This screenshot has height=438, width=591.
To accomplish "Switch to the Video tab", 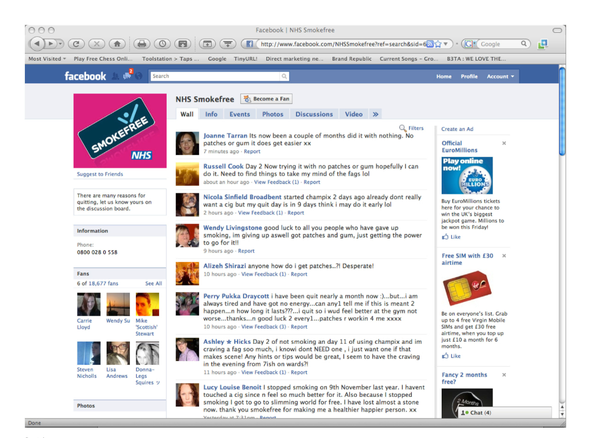I will 353,114.
